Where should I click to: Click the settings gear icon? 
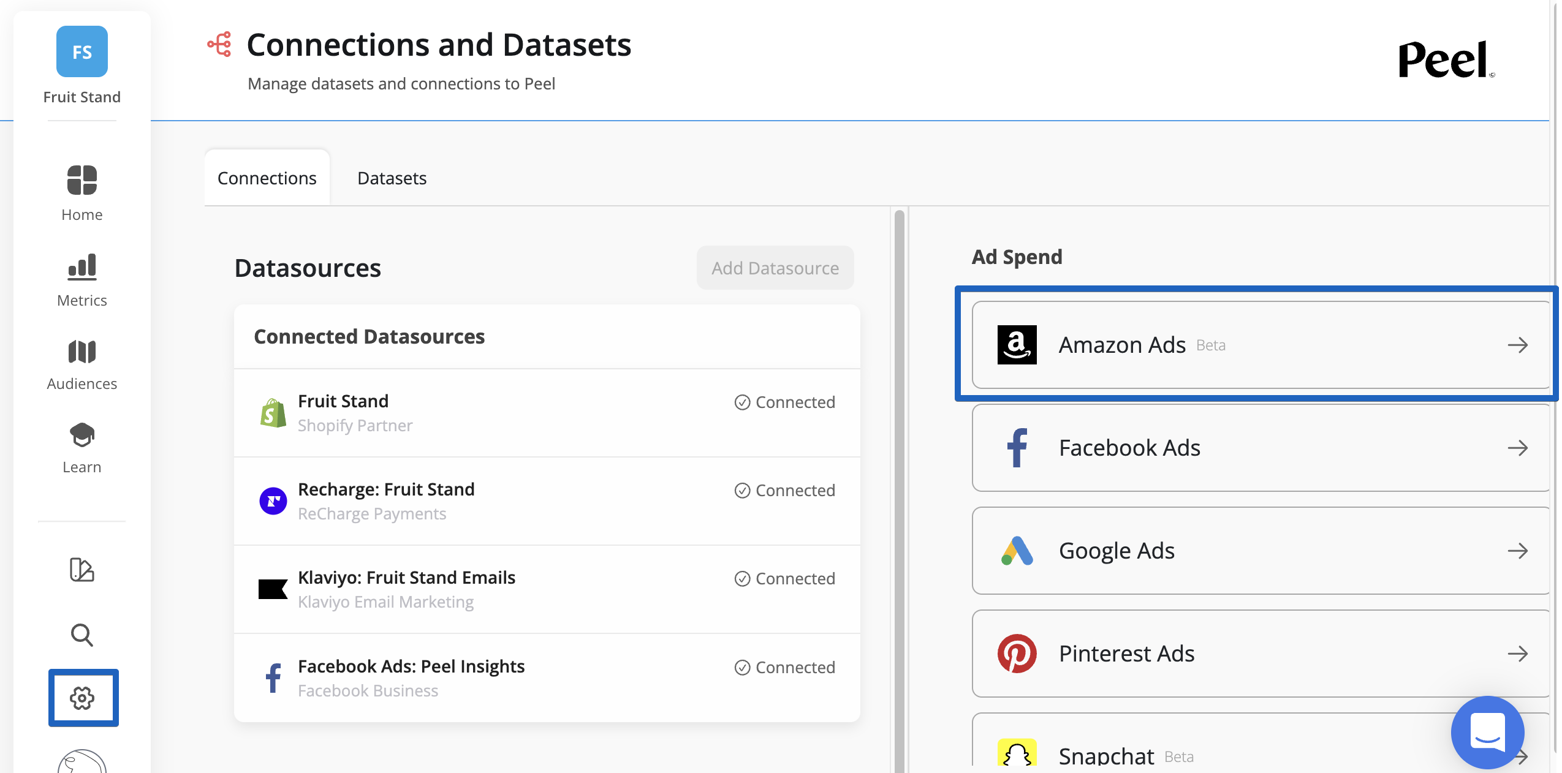[83, 698]
